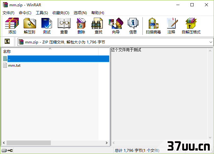214x154 pixels.
Task: Click comment pane scroll up arrow
Action: pyautogui.click(x=210, y=51)
